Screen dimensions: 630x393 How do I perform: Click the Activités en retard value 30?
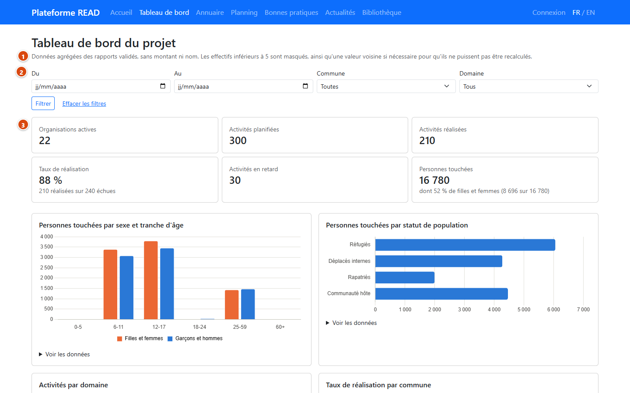tap(235, 180)
